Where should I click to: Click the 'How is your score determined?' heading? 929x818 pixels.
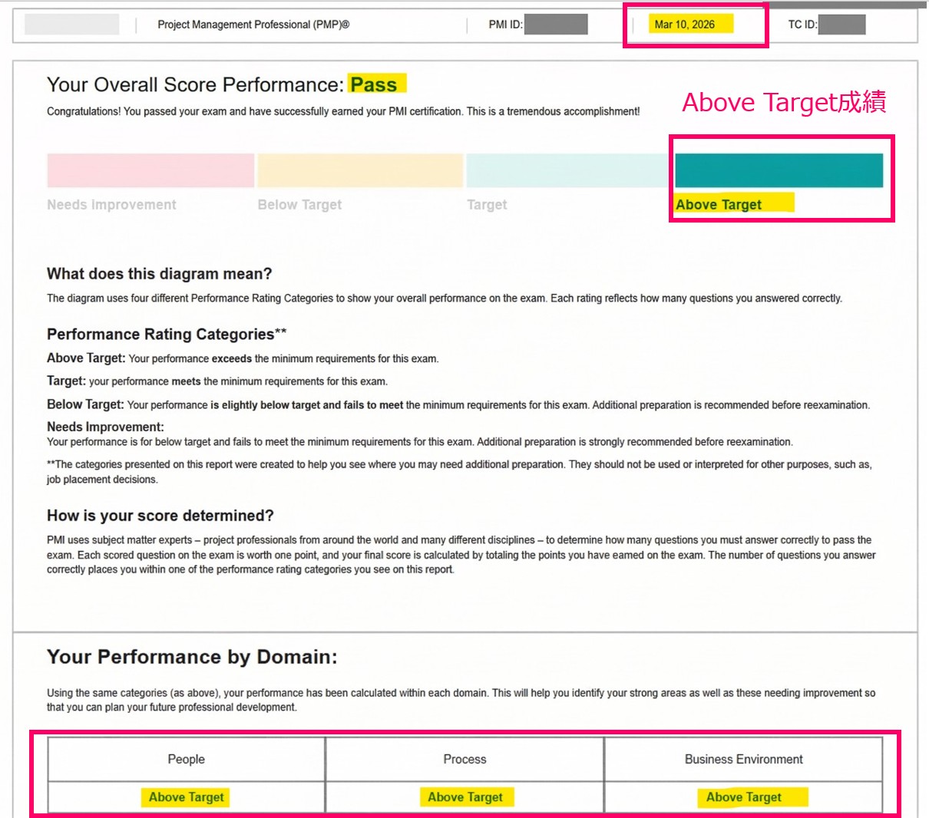point(160,516)
